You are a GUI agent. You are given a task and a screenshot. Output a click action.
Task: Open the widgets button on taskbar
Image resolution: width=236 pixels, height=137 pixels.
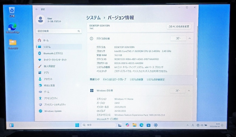[11, 125]
